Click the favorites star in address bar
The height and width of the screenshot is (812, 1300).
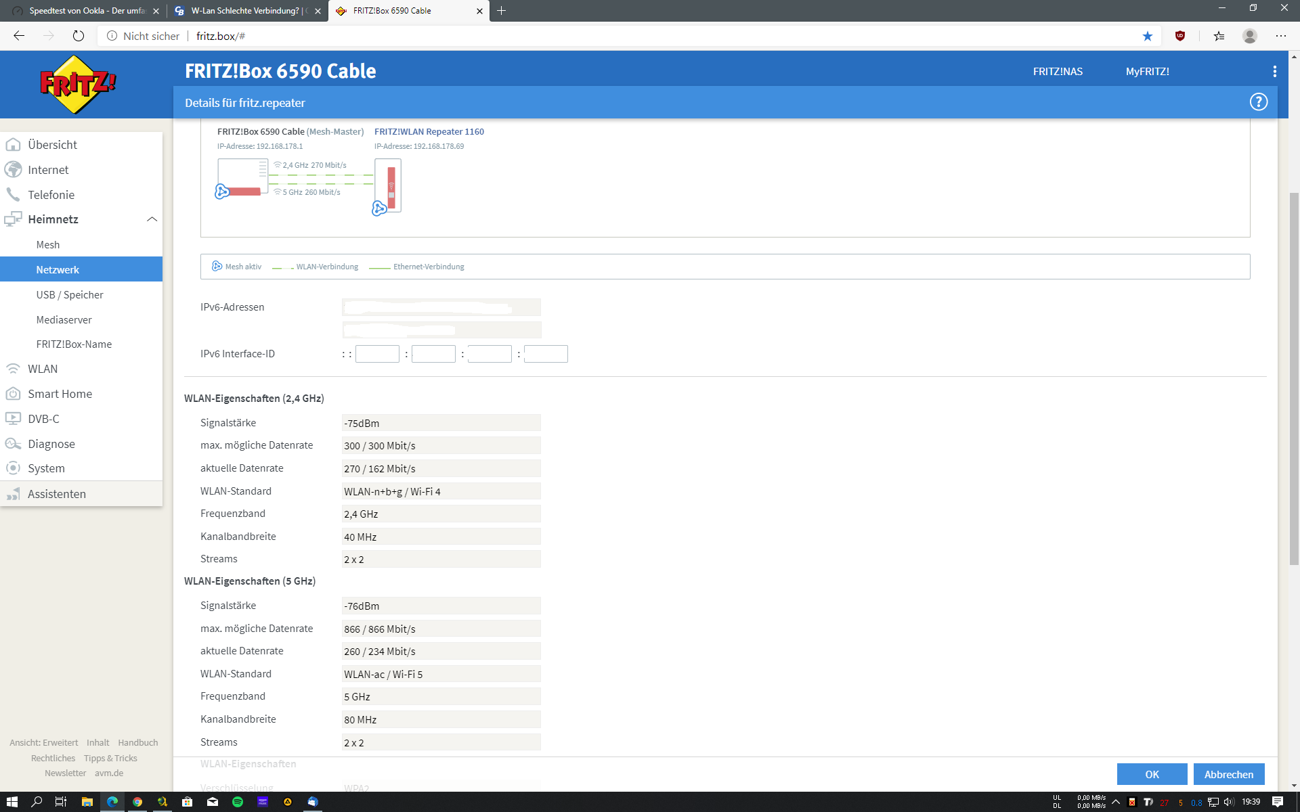pos(1147,36)
